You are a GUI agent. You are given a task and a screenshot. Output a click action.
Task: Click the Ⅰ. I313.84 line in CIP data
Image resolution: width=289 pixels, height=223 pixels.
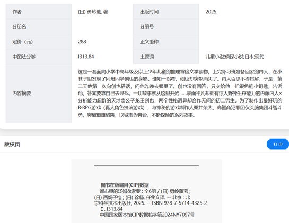pos(112,209)
